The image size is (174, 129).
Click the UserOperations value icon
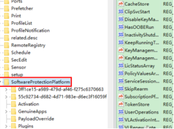tap(121, 112)
